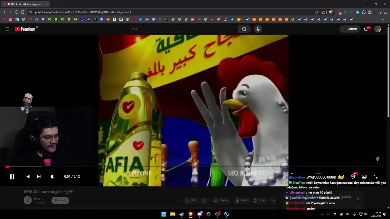Focus the YouTube search box "Ara"
Viewport: 390px width, 219px height.
click(183, 29)
